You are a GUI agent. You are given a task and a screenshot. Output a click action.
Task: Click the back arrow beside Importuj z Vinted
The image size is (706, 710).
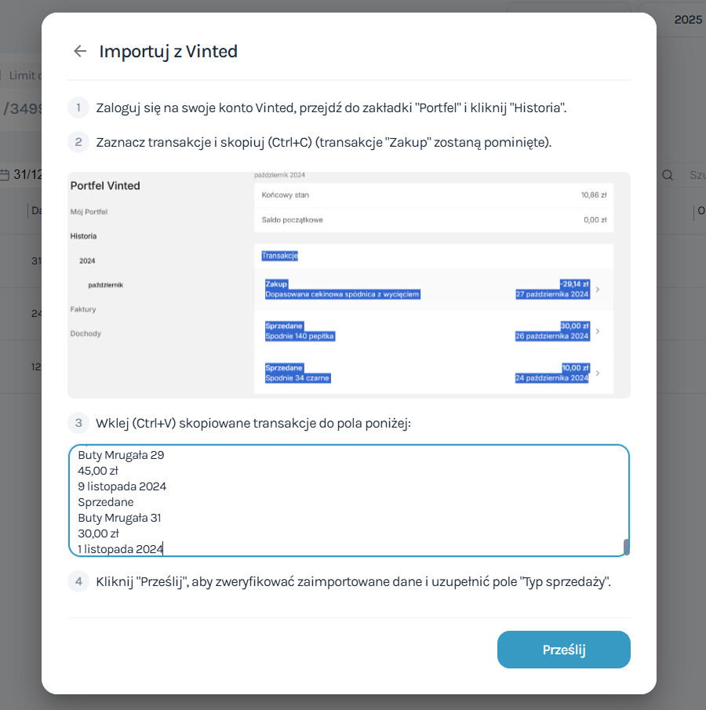[79, 52]
